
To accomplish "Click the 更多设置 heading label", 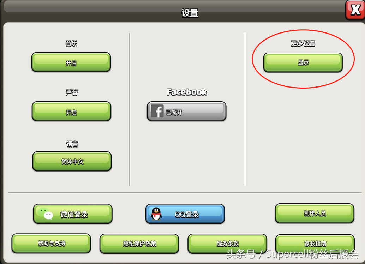I will pos(303,43).
